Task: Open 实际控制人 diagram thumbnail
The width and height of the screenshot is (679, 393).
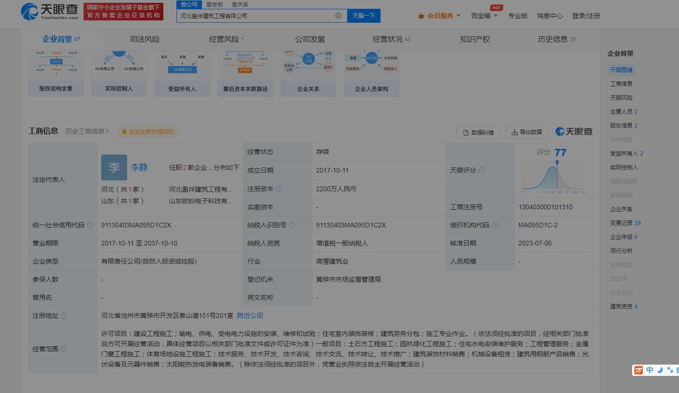Action: [119, 73]
